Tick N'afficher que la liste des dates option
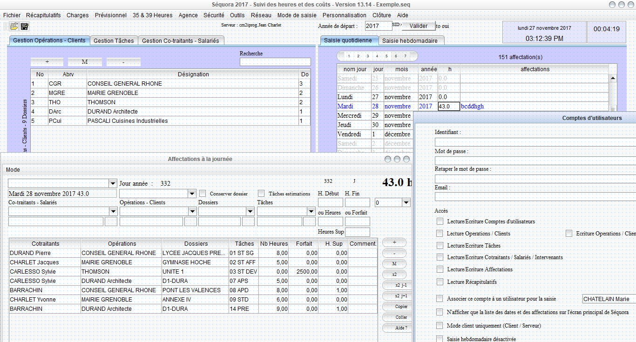 coord(440,312)
